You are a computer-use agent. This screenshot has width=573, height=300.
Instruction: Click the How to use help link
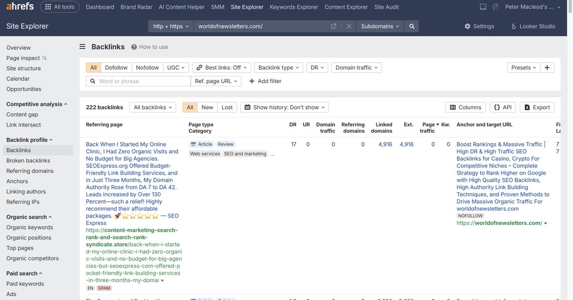[x=149, y=47]
